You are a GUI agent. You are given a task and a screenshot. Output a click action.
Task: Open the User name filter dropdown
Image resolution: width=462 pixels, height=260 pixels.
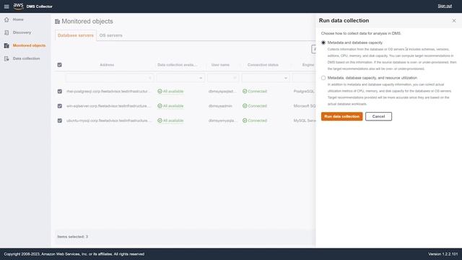[223, 78]
